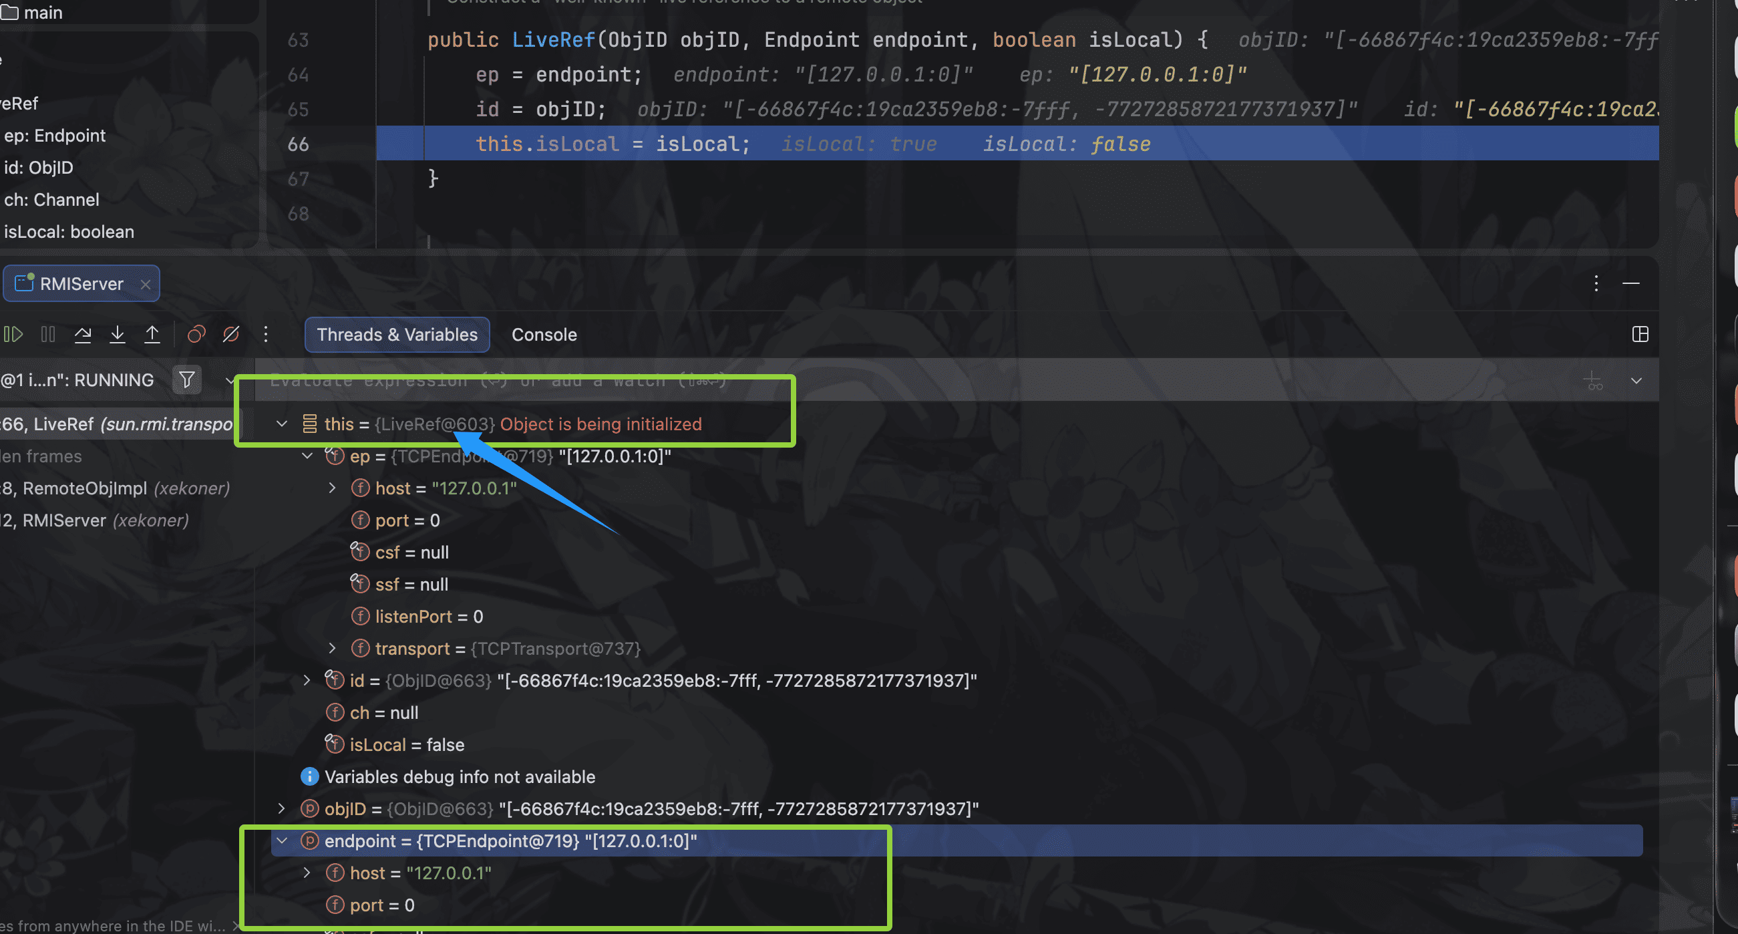Viewport: 1738px width, 934px height.
Task: Expand the host field under ep
Action: pos(332,487)
